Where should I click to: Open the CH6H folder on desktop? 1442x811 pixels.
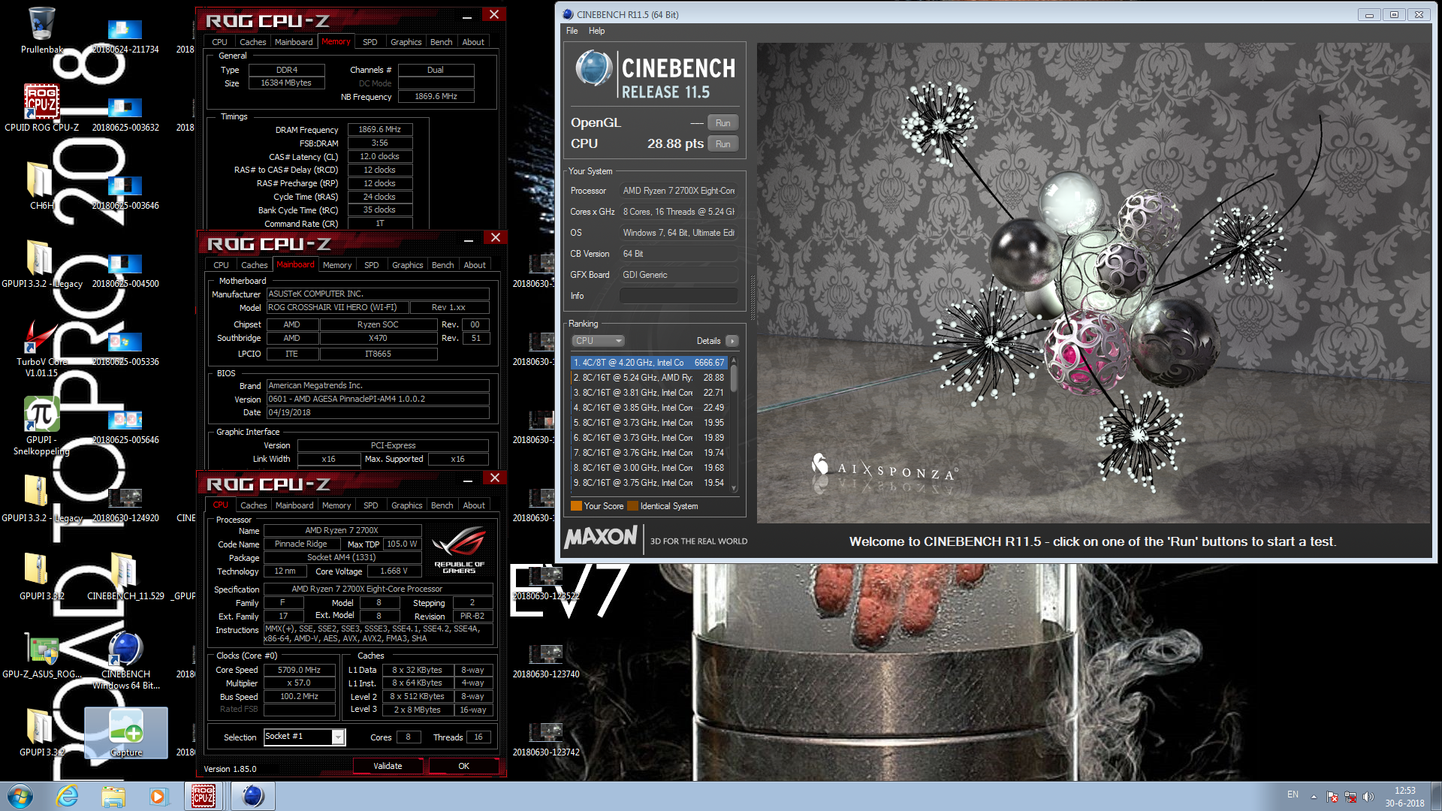pyautogui.click(x=41, y=185)
